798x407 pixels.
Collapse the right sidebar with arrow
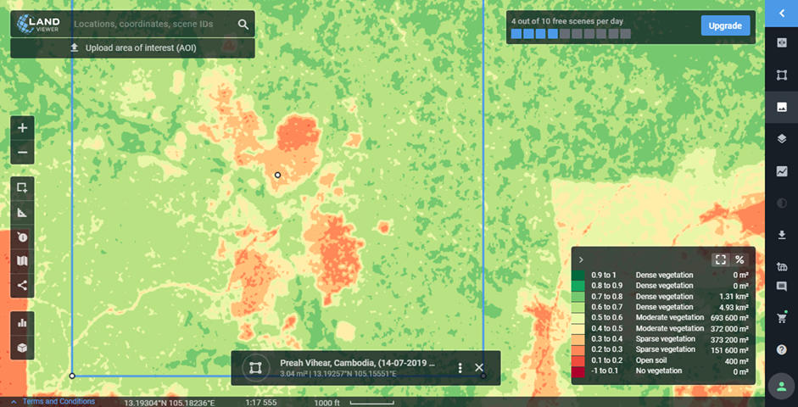point(781,13)
